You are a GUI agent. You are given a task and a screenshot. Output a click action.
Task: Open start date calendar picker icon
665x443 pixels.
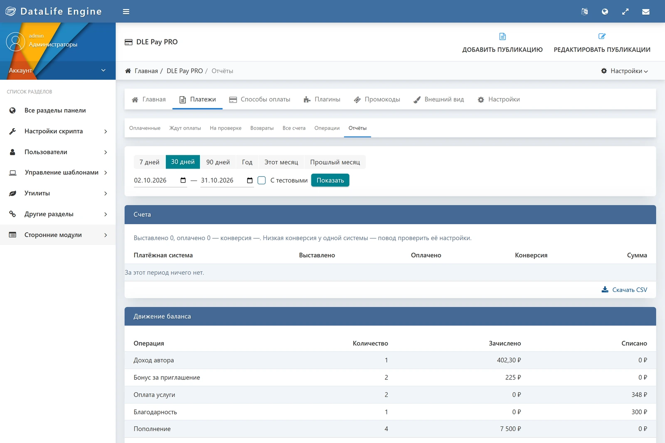[x=183, y=180]
